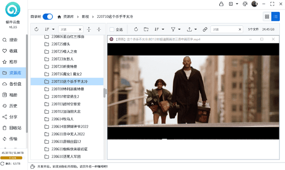This screenshot has width=285, height=170.
Task: Open the theme palette icon
Action: 245,4
